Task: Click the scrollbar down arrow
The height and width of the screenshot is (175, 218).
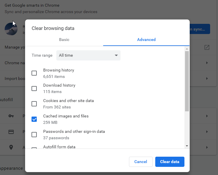Action: pyautogui.click(x=187, y=146)
